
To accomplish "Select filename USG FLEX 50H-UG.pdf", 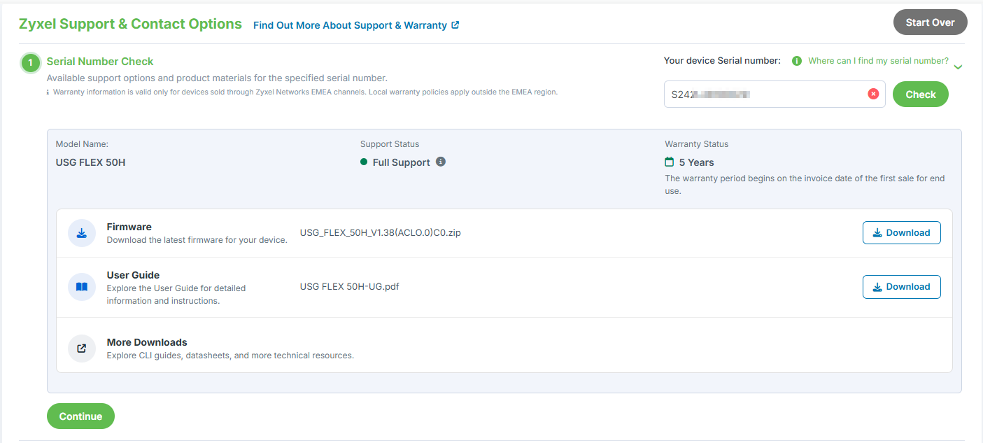I will point(349,286).
